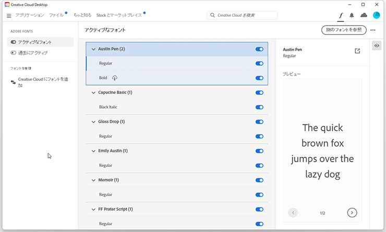
Task: Select the Bold row under Austin Pen
Action: 177,78
